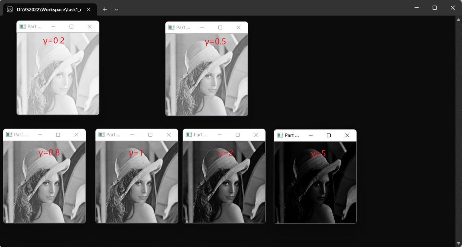Minimize the γ=0.5 image window

[x=202, y=28]
